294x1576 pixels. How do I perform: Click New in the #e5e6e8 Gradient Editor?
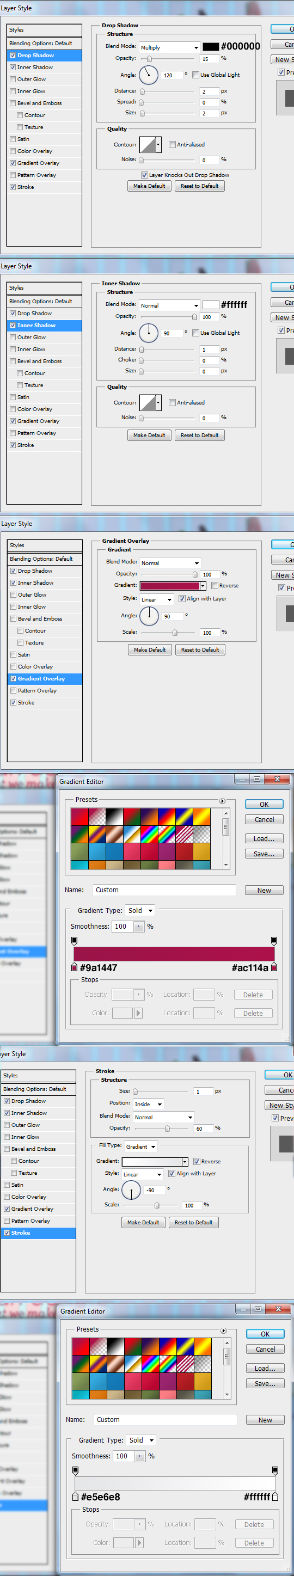(x=265, y=1420)
